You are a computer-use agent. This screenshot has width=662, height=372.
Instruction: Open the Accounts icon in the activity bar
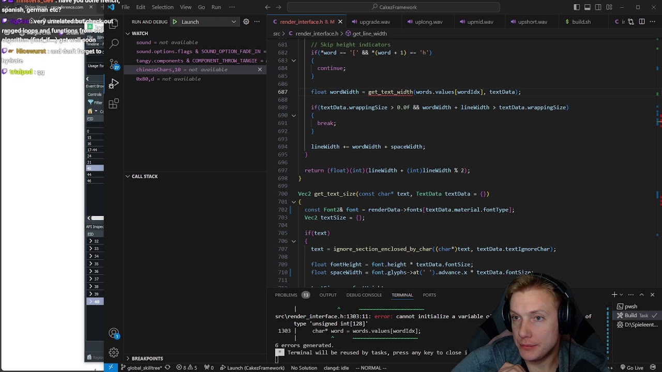pos(114,334)
